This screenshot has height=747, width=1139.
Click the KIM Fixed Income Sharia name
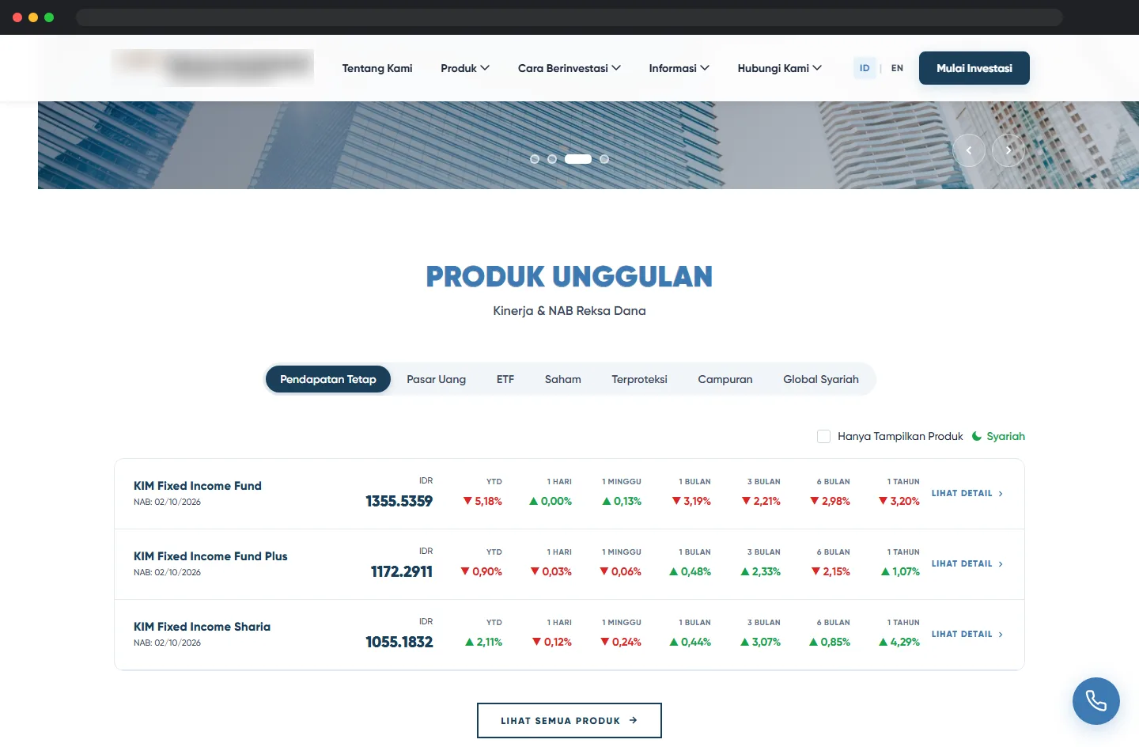[202, 627]
